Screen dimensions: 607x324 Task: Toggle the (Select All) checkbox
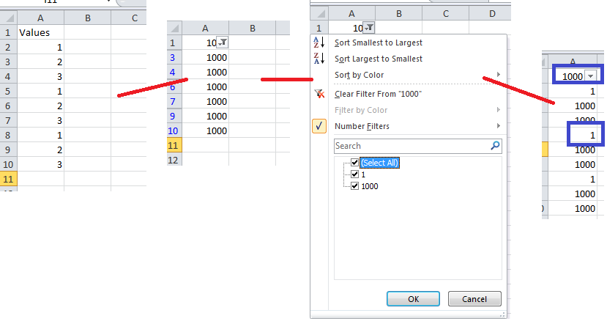[x=354, y=163]
